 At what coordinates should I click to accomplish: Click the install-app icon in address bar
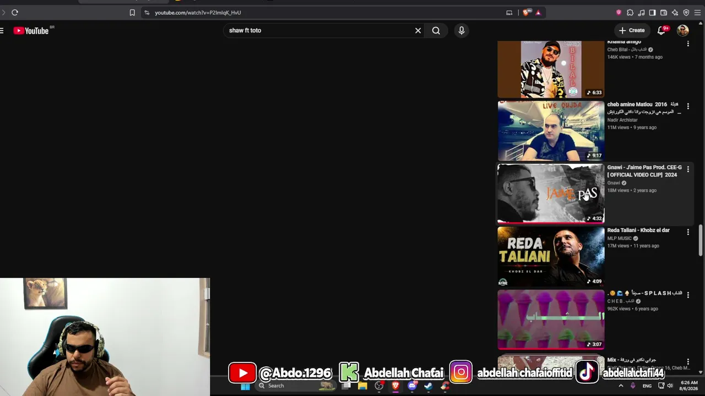pyautogui.click(x=509, y=13)
